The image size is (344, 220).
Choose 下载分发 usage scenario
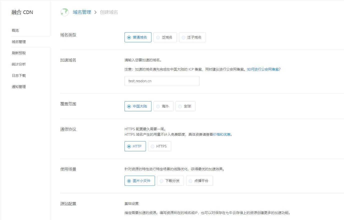pyautogui.click(x=170, y=181)
